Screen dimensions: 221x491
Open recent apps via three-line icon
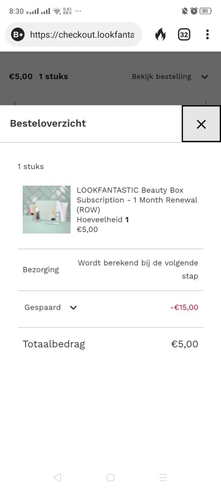click(163, 477)
